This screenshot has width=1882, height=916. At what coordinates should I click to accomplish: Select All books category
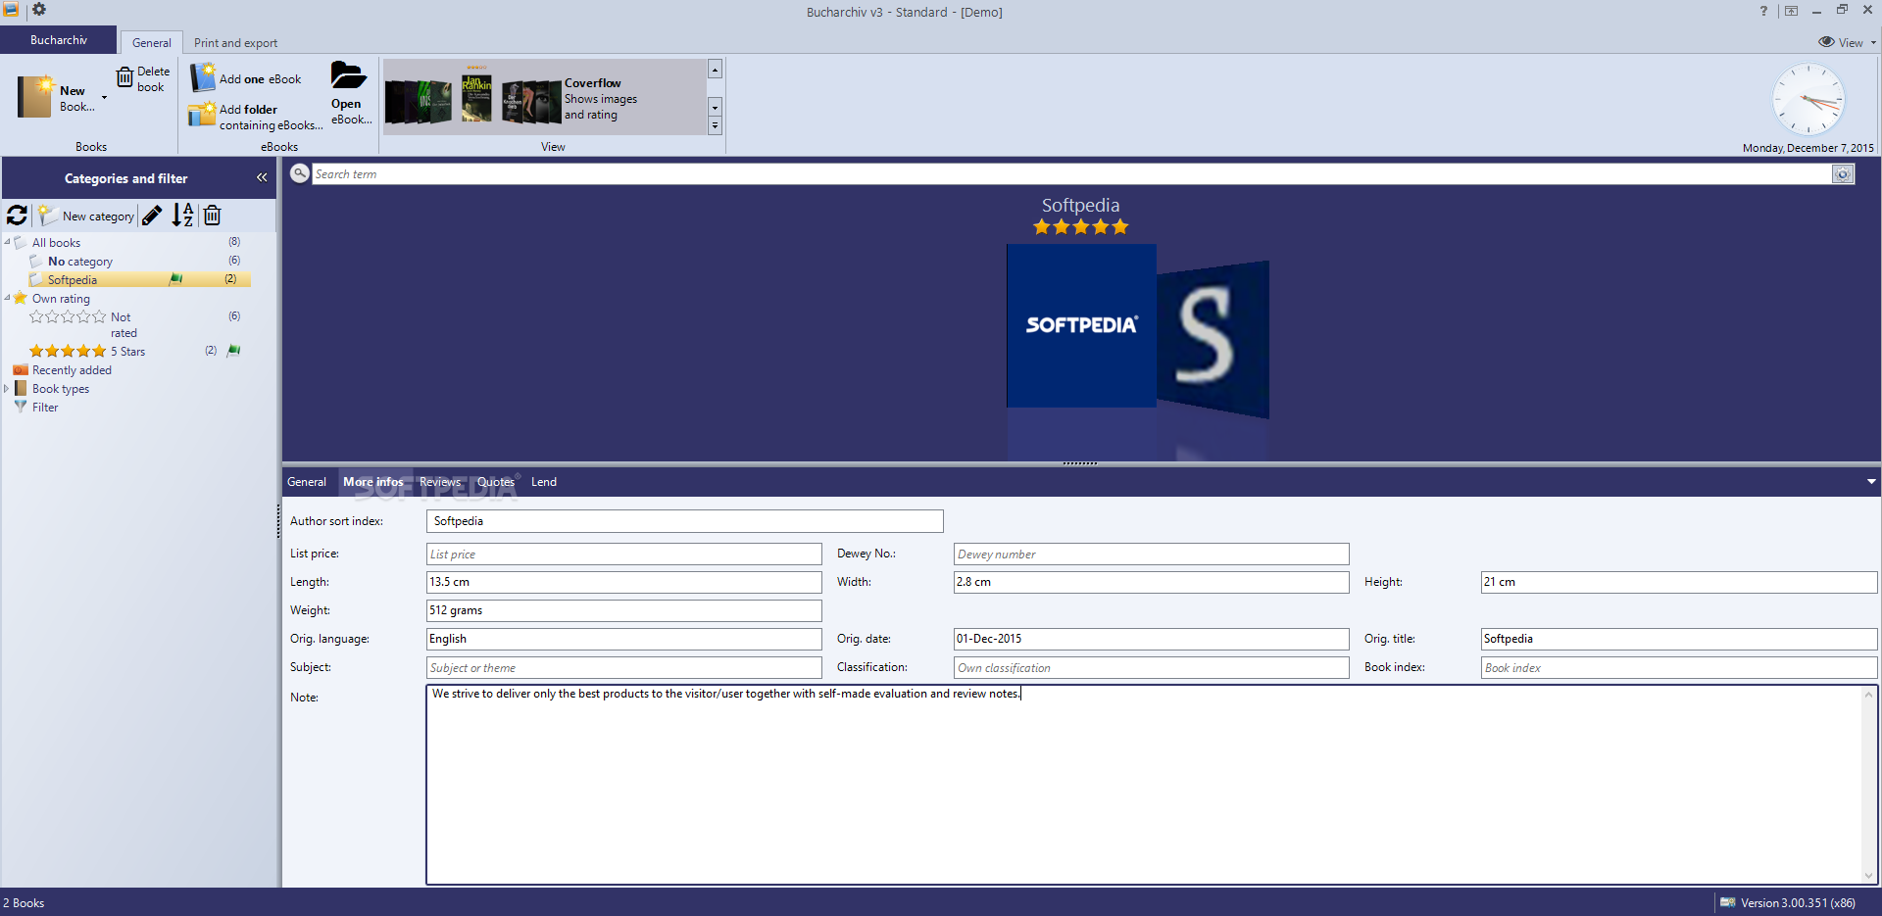click(x=56, y=242)
